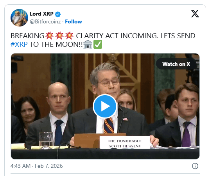Follow the @Bitforcoinz account
Image resolution: width=210 pixels, height=176 pixels.
(74, 21)
